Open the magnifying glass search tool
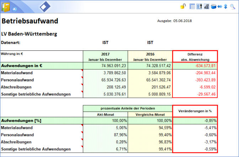 233,6
